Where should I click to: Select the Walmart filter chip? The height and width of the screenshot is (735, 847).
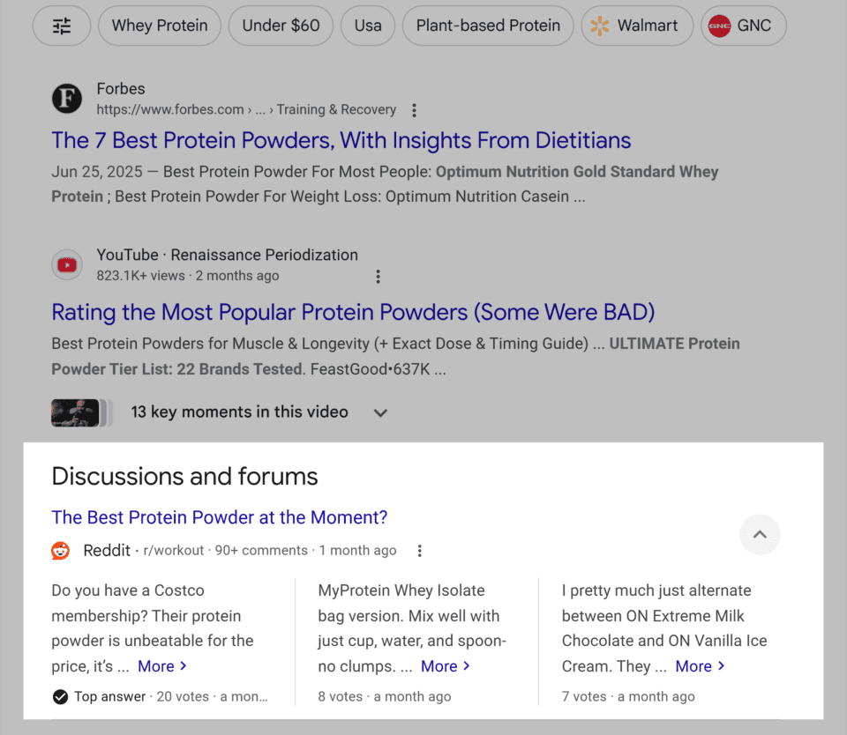click(636, 26)
